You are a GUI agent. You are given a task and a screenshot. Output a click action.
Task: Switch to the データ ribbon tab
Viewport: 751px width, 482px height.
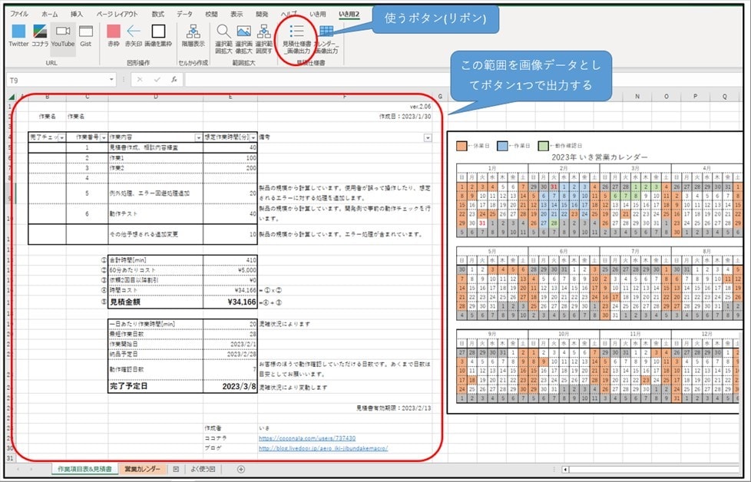(x=184, y=15)
